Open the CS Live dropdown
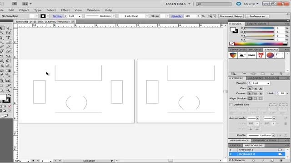 251,4
